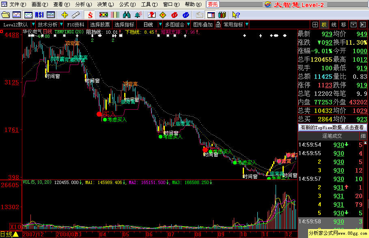The image size is (369, 238).
Task: Click the multi-panel indicator chart icon after RSI
Action: 51,15
